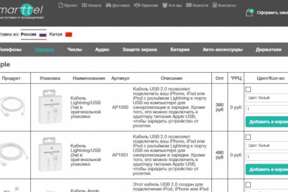Open the Проект page icon link
The height and width of the screenshot is (192, 288).
tap(61, 5)
